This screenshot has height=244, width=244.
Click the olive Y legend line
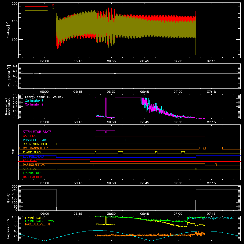36,11
